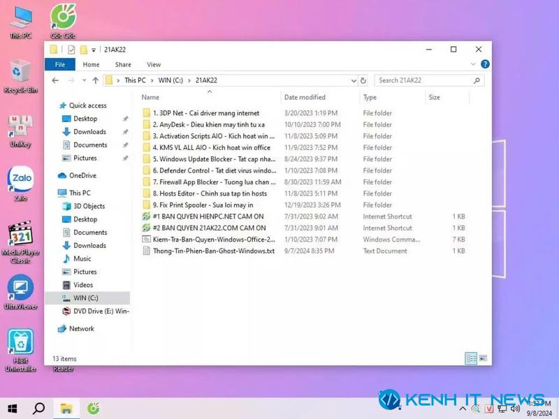Select This PC in navigation pane
559x419 pixels.
click(x=80, y=193)
